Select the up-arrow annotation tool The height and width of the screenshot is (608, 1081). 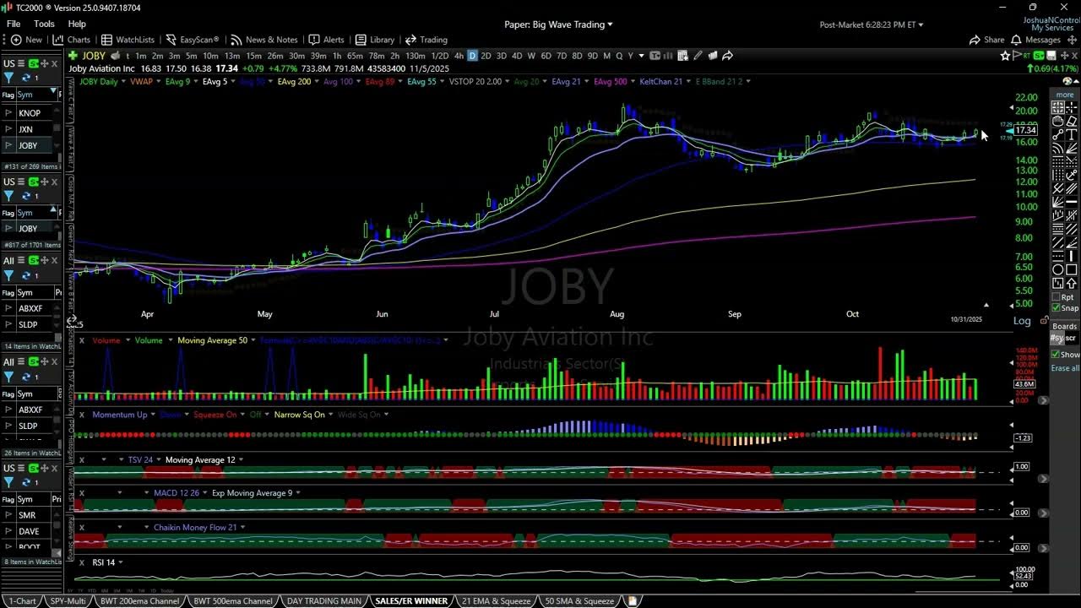tap(1071, 281)
